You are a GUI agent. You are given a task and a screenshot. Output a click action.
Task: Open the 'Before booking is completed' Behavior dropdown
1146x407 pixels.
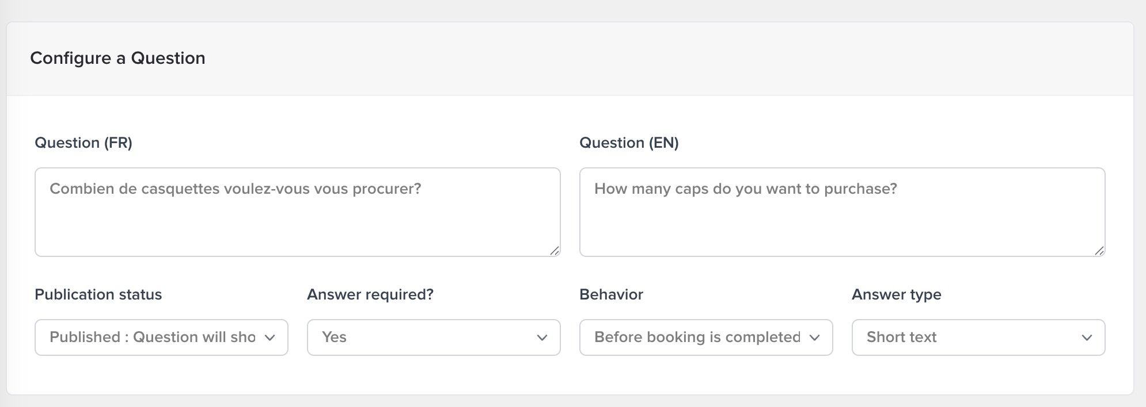pos(697,337)
